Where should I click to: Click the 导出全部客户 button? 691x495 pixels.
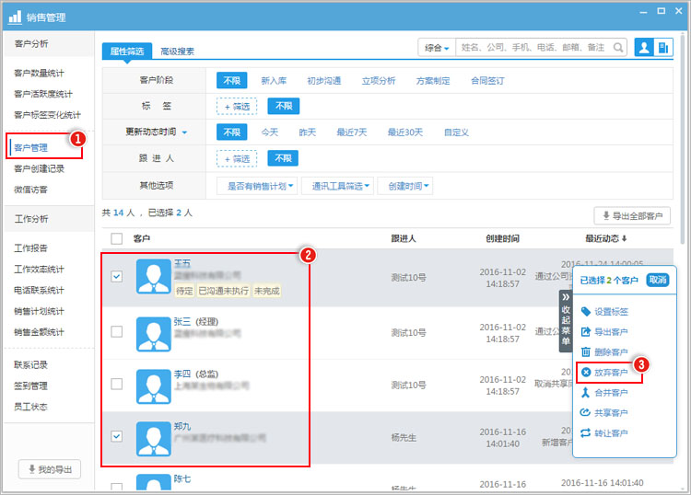632,215
